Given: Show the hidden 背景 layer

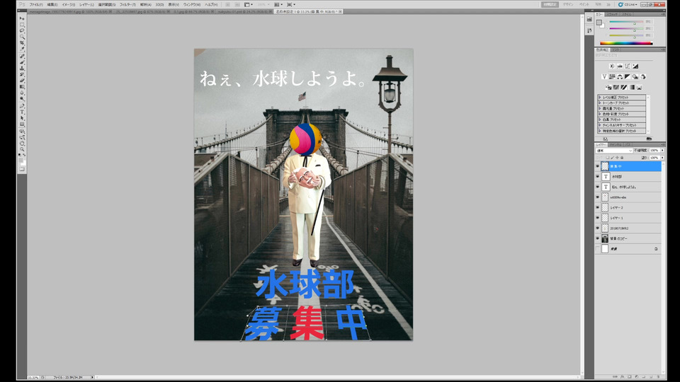Looking at the screenshot, I should pyautogui.click(x=598, y=249).
